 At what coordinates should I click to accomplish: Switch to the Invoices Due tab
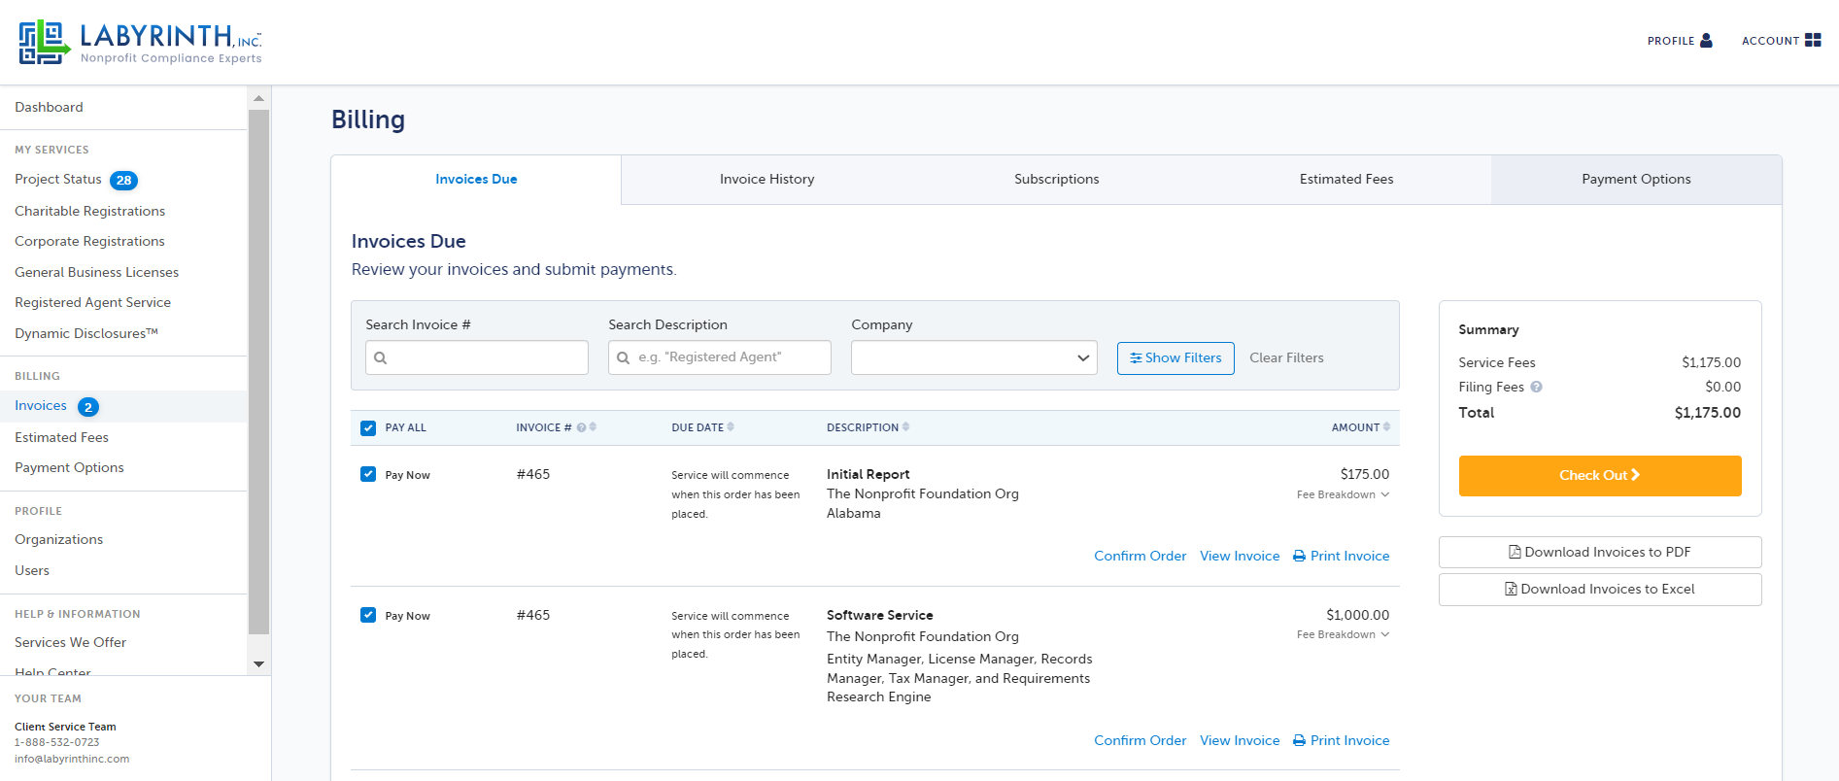476,180
